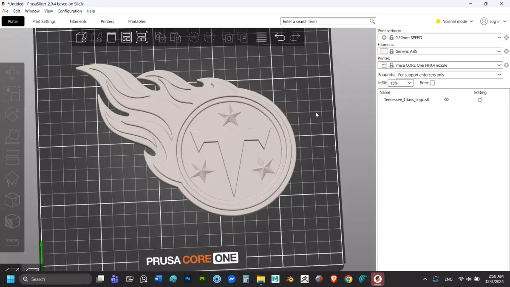Enable the Brim checkbox
Screen dimensions: 510x287
click(432, 83)
